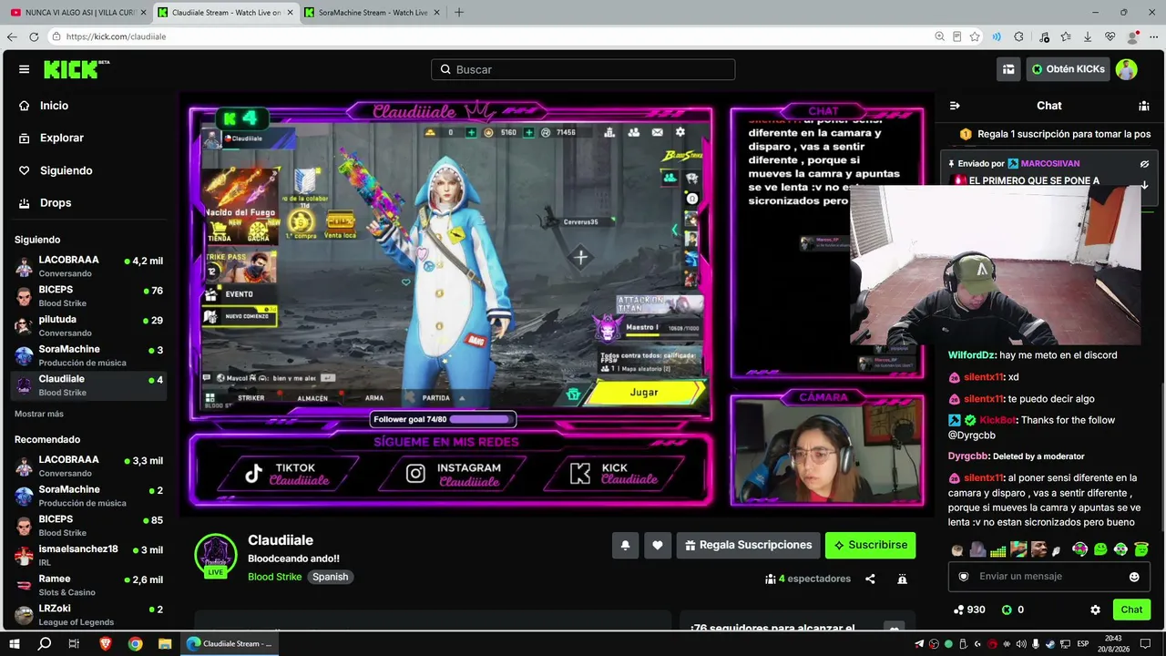Expand the follower goal card below the stream
Viewport: 1166px width, 656px height.
[894, 628]
